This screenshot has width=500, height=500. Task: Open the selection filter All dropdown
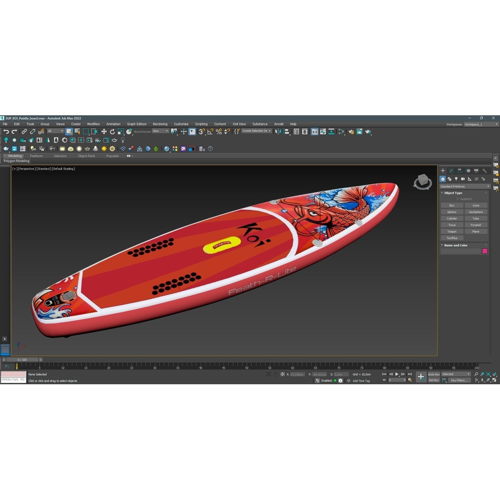[56, 131]
